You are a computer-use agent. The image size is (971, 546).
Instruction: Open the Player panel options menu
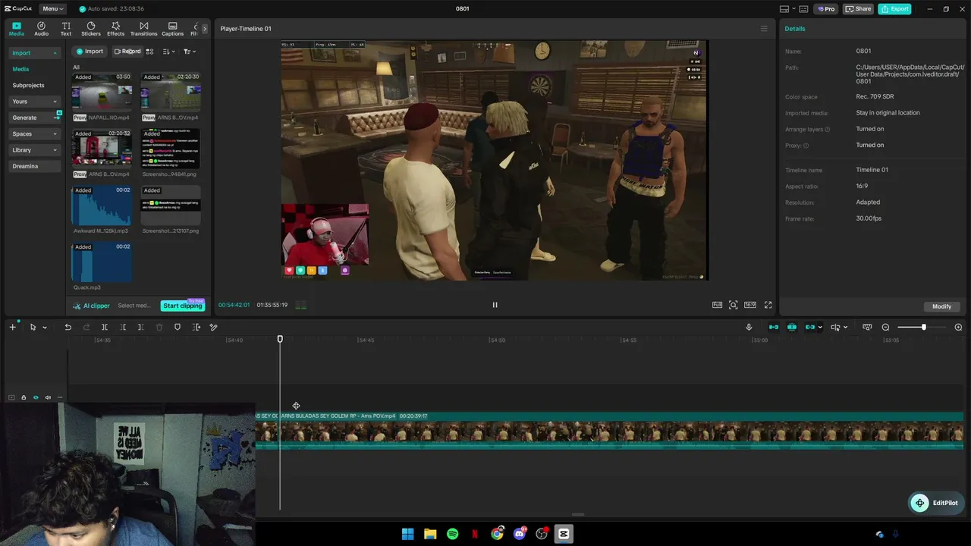click(x=764, y=29)
